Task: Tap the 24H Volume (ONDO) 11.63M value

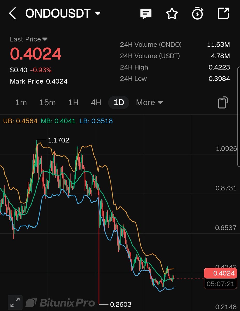Action: pyautogui.click(x=219, y=45)
